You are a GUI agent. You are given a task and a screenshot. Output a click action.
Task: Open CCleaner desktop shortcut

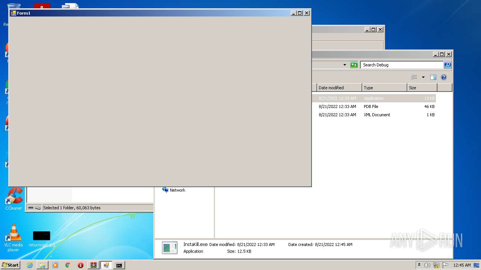14,199
